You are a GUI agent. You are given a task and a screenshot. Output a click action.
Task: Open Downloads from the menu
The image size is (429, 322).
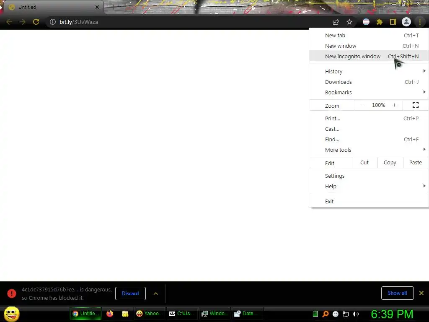[x=369, y=82]
